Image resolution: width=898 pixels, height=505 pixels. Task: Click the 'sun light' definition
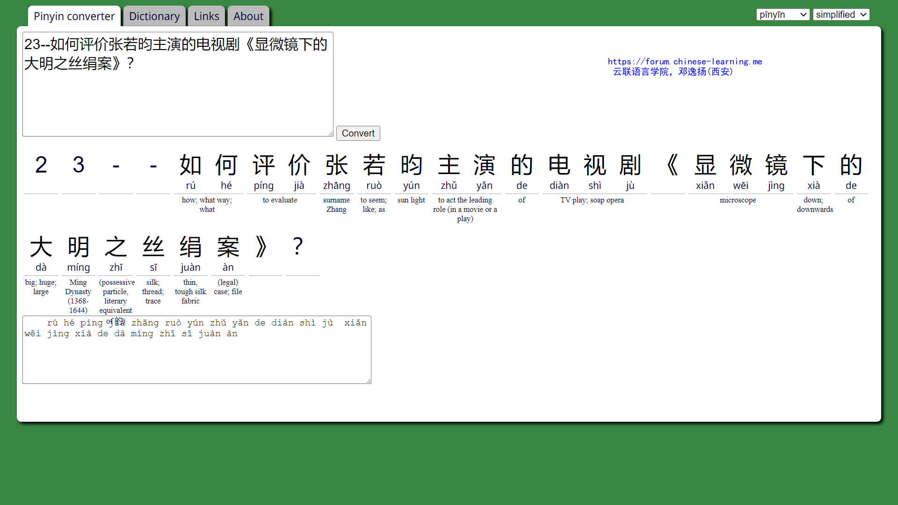tap(411, 200)
